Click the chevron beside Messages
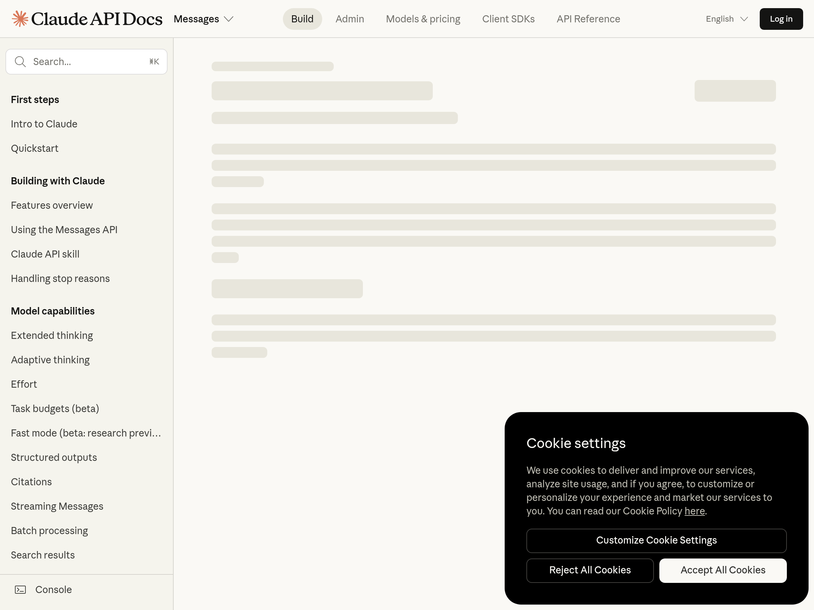Image resolution: width=814 pixels, height=610 pixels. tap(229, 19)
